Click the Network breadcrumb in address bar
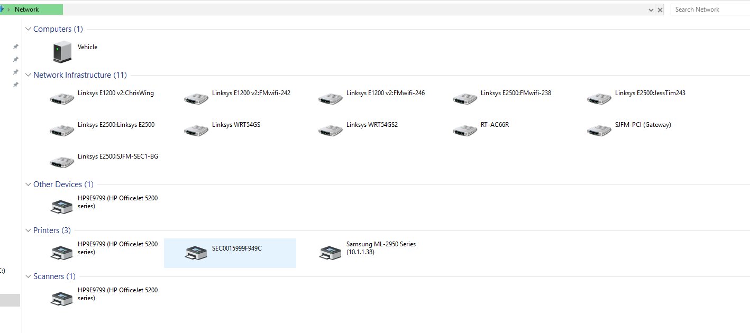The image size is (750, 333). click(26, 10)
